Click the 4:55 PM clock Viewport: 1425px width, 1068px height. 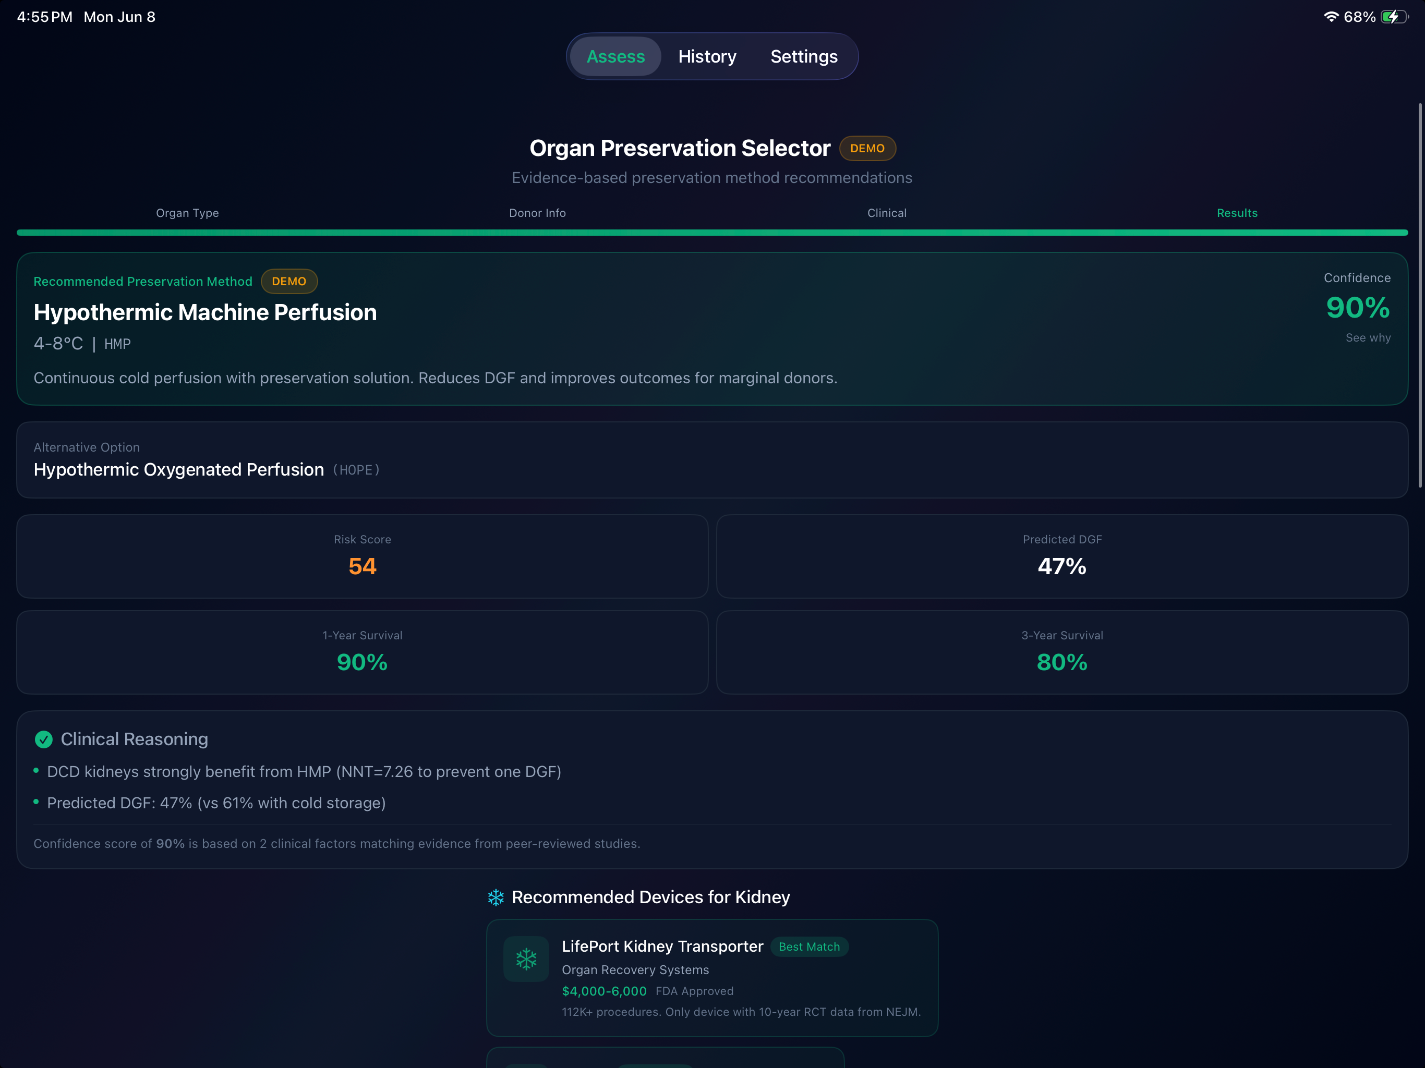(44, 17)
